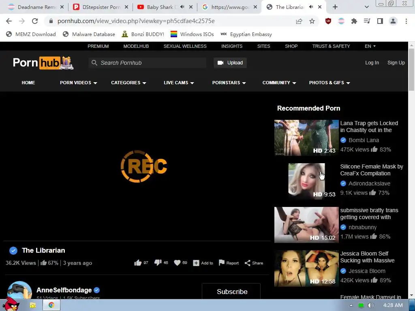Viewport: 415px width, 311px height.
Task: Expand the CATEGORIES dropdown menu
Action: tap(128, 83)
